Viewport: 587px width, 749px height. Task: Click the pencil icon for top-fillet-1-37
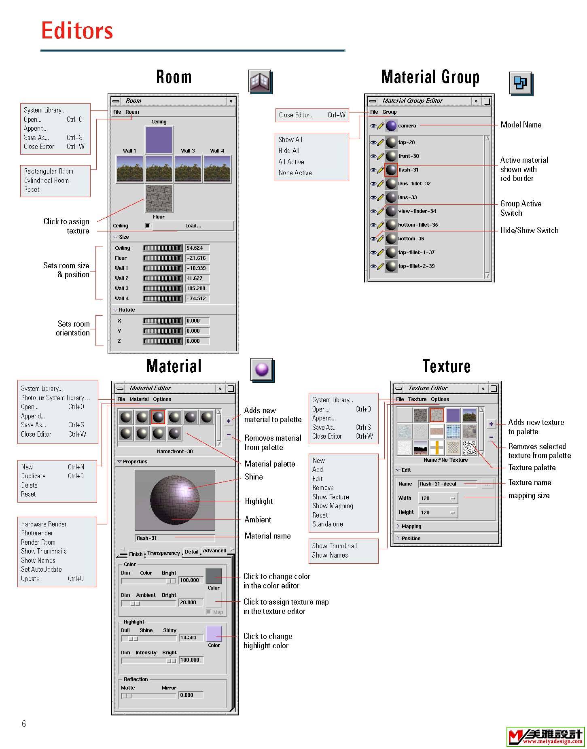tap(381, 252)
